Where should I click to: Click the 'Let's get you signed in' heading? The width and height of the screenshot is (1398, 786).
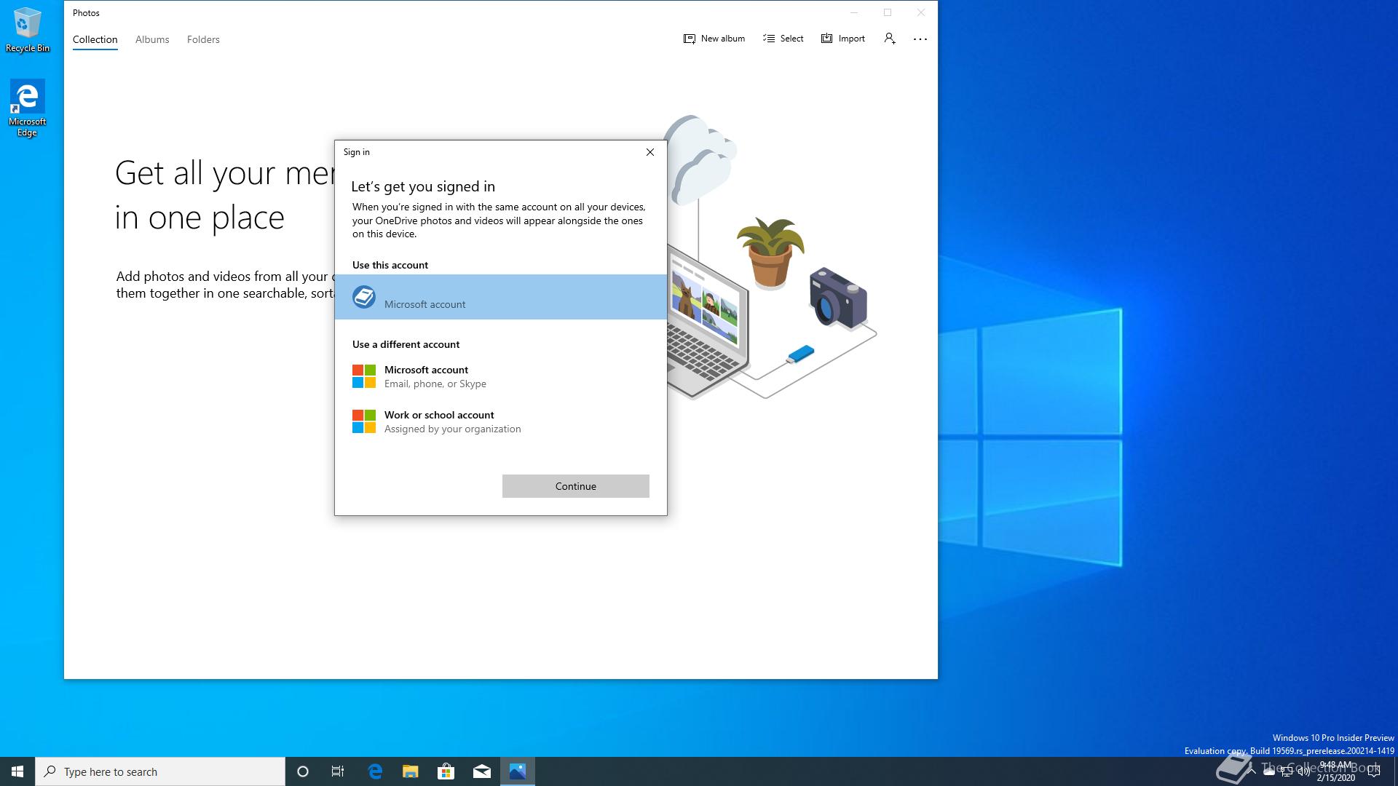(423, 186)
